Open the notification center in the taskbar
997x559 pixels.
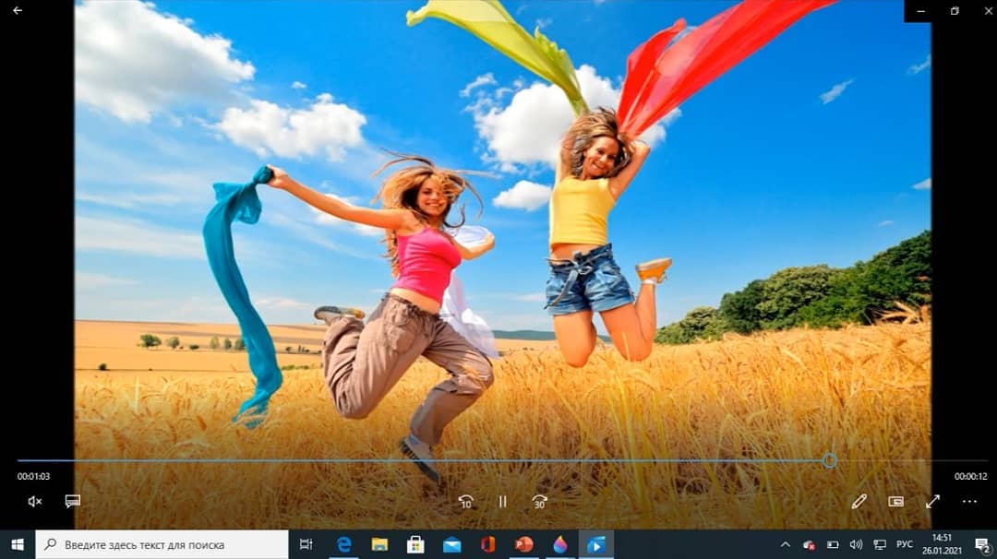point(982,544)
